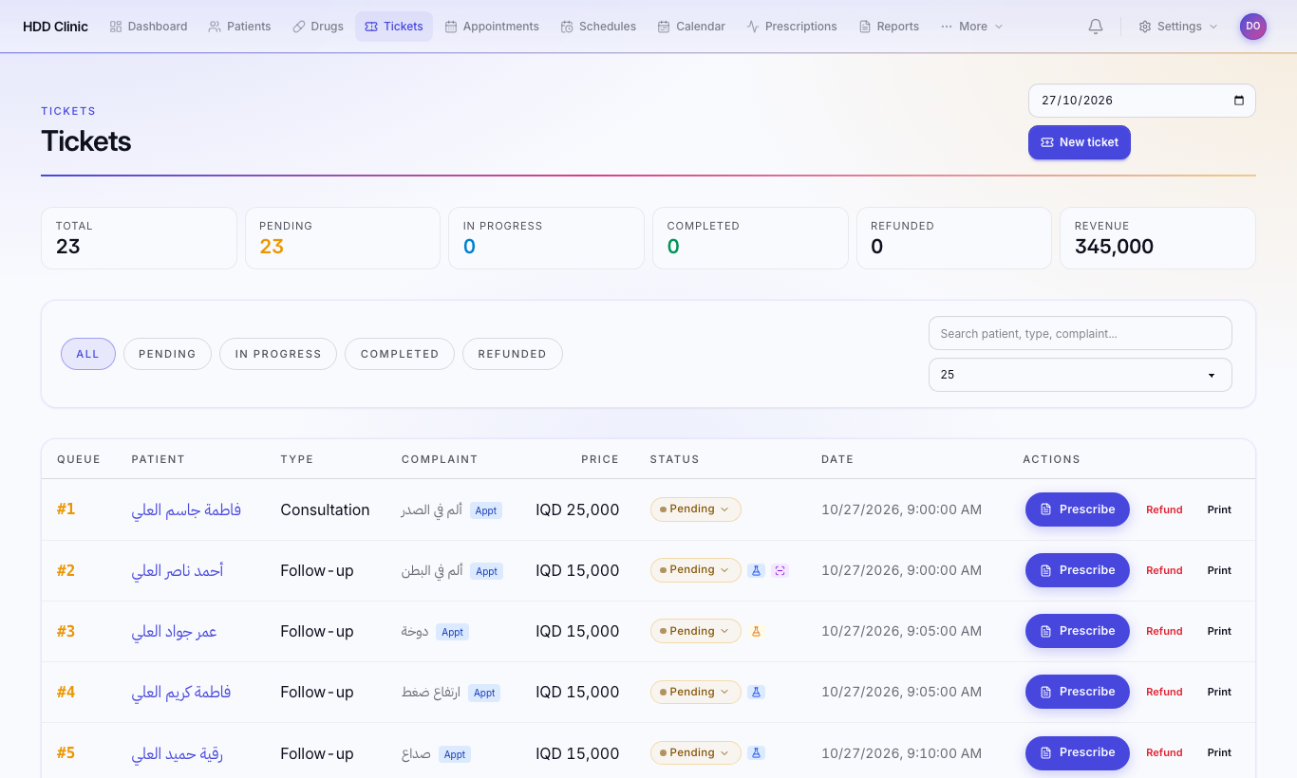The width and height of the screenshot is (1297, 778).
Task: Open Drugs via the pill icon
Action: tap(299, 27)
